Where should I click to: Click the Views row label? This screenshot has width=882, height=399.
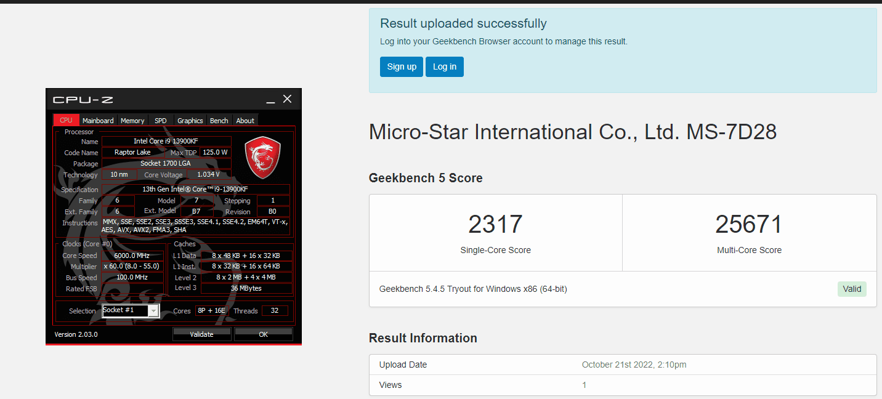(390, 385)
